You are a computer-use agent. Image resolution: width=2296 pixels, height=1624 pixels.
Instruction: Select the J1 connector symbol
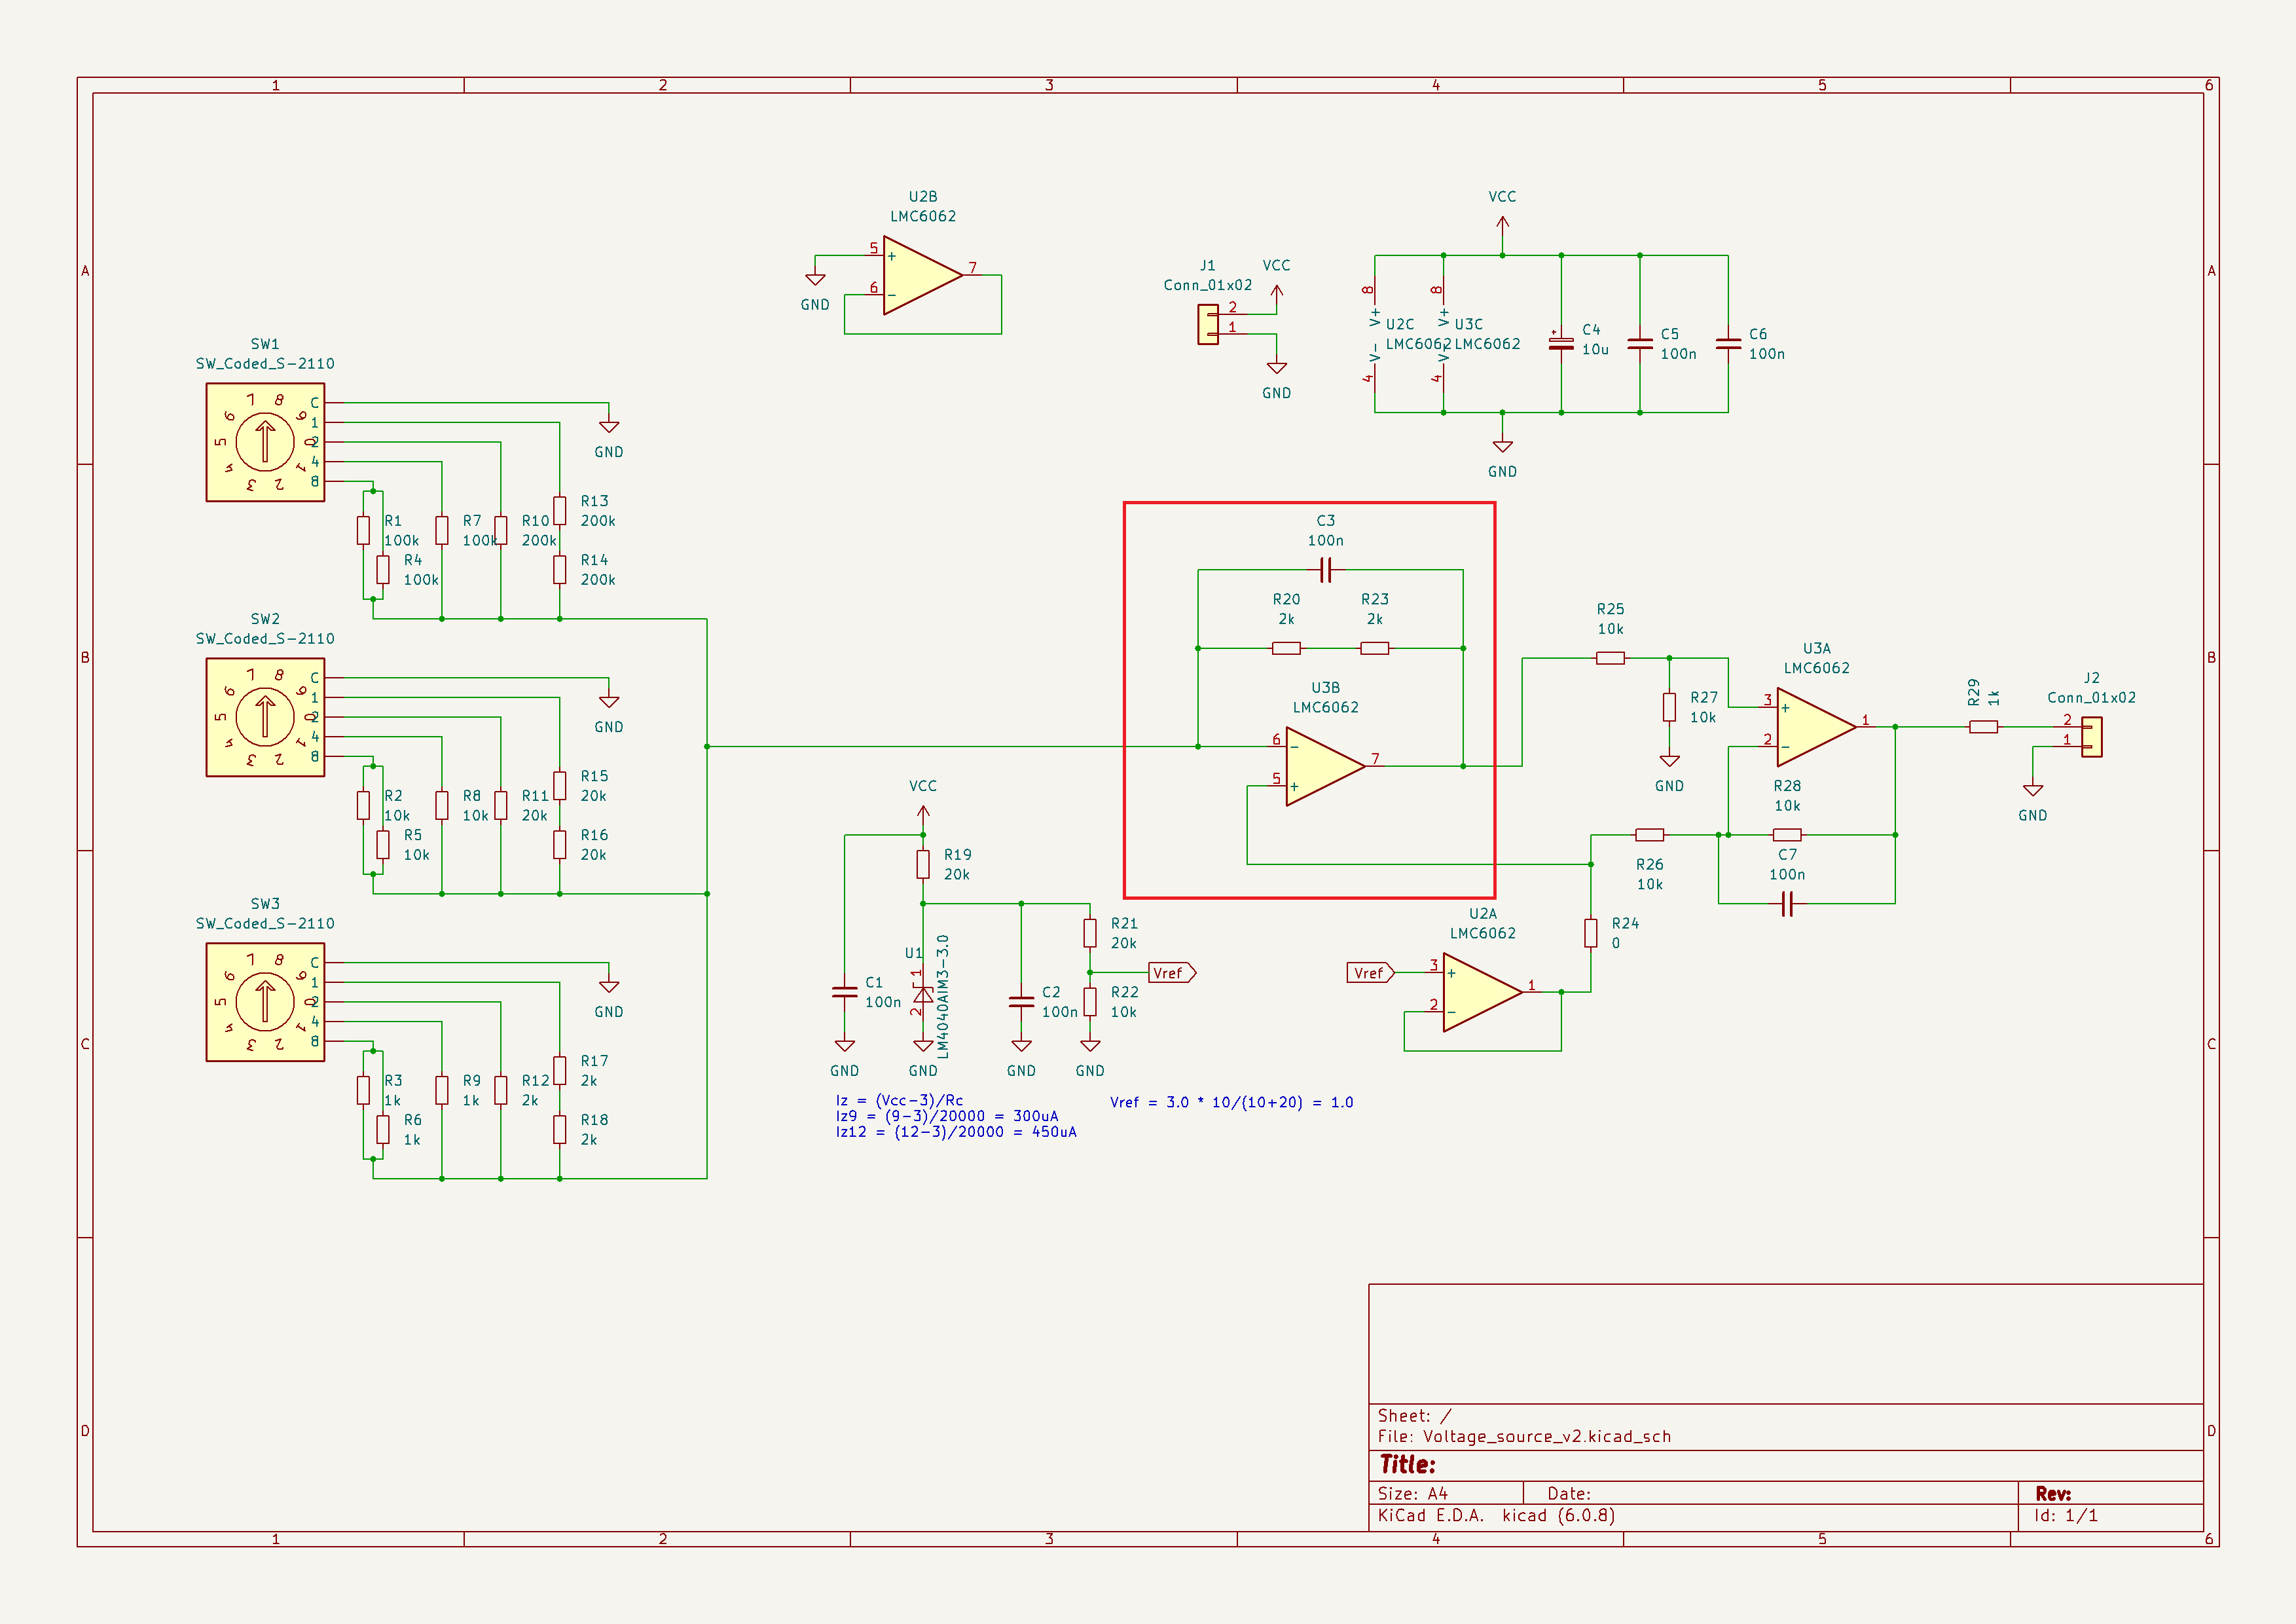coord(1208,324)
